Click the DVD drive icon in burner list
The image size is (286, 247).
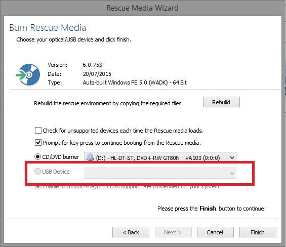[x=90, y=157]
